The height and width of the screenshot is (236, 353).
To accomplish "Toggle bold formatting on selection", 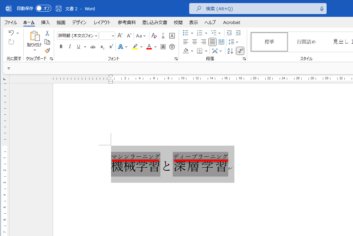I will (x=61, y=47).
